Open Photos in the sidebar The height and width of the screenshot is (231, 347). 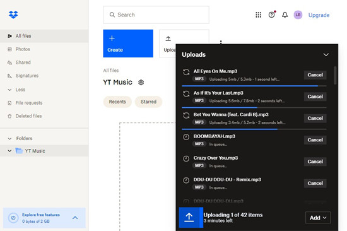pos(44,49)
